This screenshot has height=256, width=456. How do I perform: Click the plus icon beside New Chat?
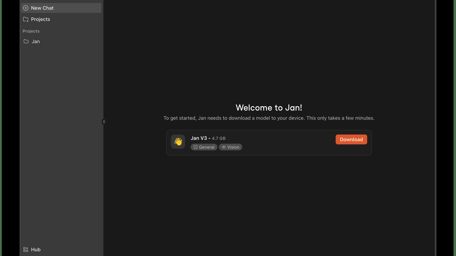(x=26, y=8)
